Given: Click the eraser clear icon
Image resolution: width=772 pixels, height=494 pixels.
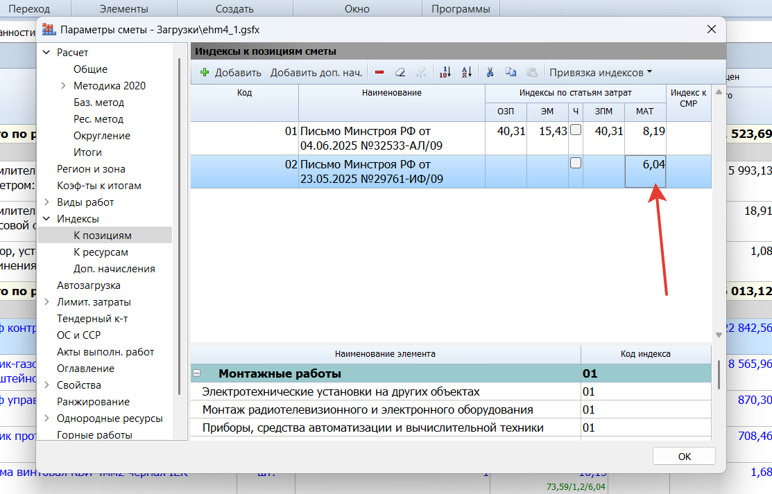Looking at the screenshot, I should pos(400,72).
